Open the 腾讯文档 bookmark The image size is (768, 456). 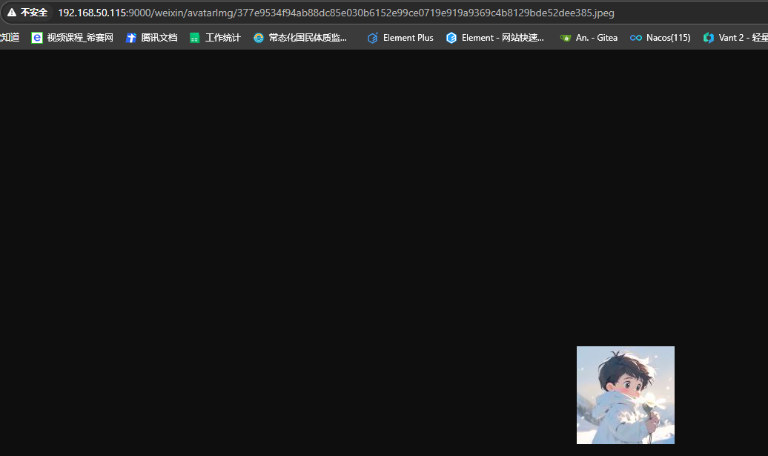(x=151, y=38)
